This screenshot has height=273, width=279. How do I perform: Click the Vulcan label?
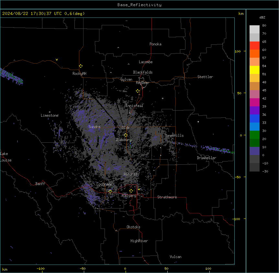click(176, 257)
